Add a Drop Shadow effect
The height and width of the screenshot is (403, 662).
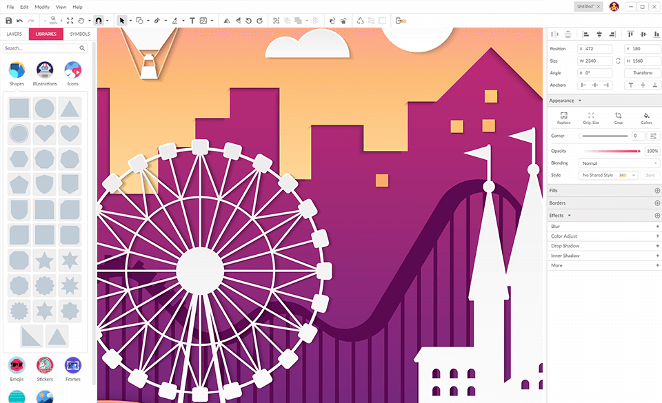point(657,246)
